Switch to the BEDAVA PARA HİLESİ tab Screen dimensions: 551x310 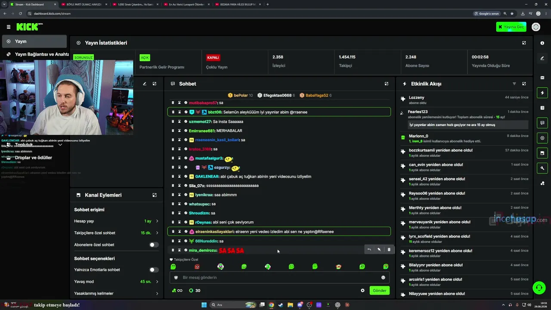pos(237,4)
